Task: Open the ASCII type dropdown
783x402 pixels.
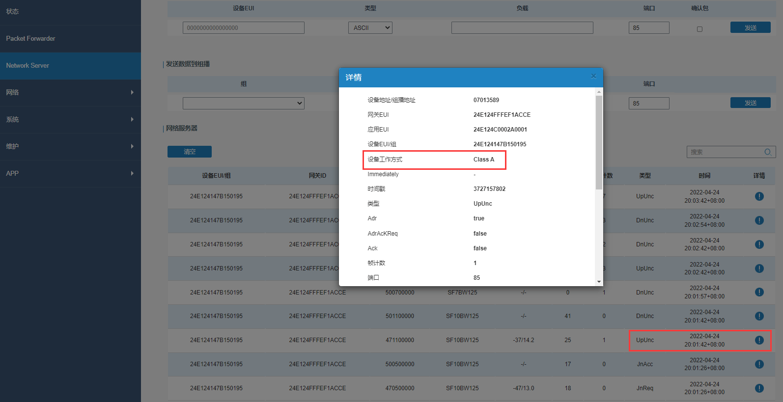Action: click(370, 27)
